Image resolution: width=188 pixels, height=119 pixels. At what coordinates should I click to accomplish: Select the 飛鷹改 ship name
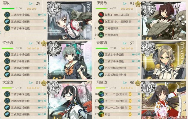click(x=102, y=82)
